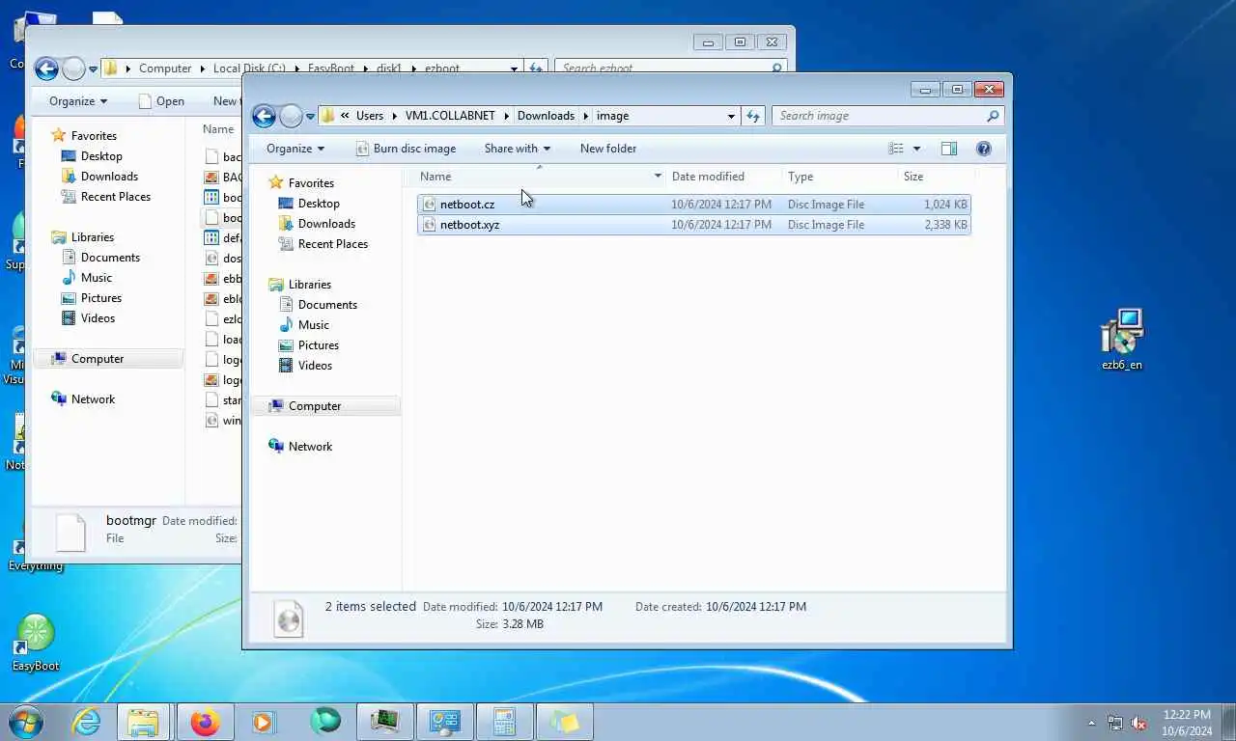
Task: Open the Name column filter dropdown arrow
Action: 658,177
